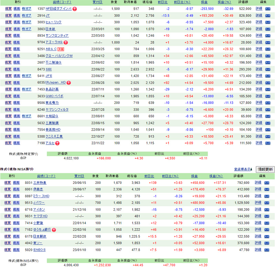
Task: Click the red alert icon next to ゆうちょ銀行
Action: [x=54, y=230]
